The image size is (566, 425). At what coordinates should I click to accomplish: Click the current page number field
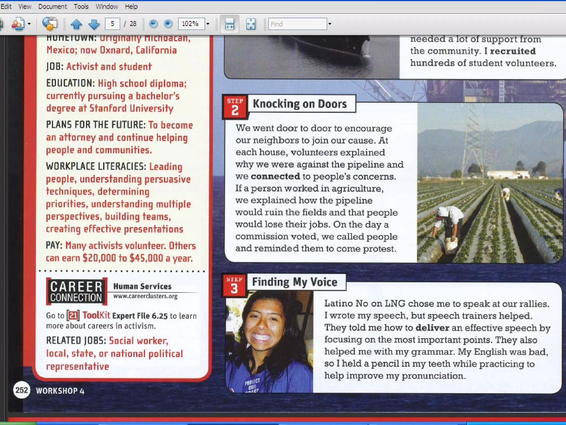(112, 24)
